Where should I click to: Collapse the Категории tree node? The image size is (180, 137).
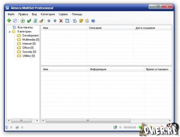click(x=10, y=32)
